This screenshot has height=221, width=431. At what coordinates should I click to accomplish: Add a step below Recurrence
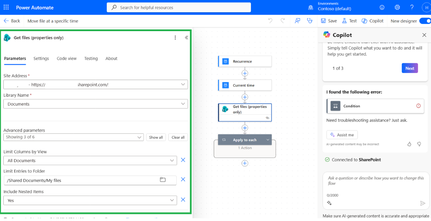pos(245,73)
